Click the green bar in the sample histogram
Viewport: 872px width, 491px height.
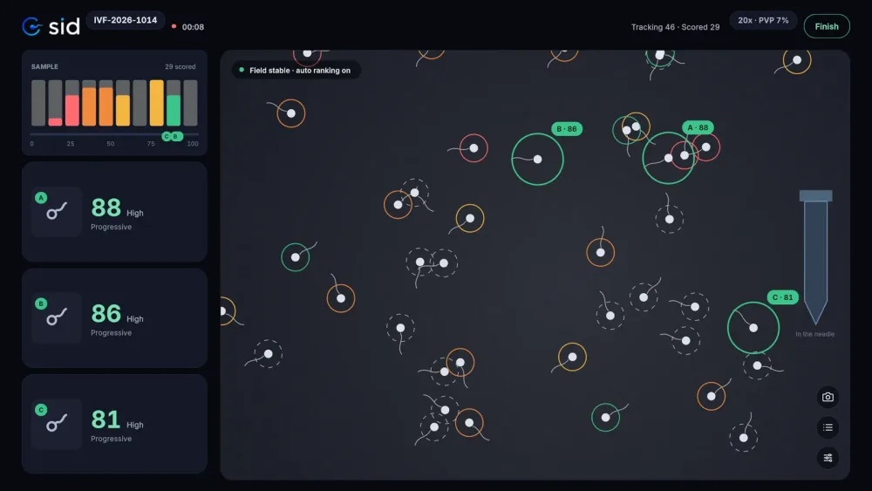(x=174, y=110)
